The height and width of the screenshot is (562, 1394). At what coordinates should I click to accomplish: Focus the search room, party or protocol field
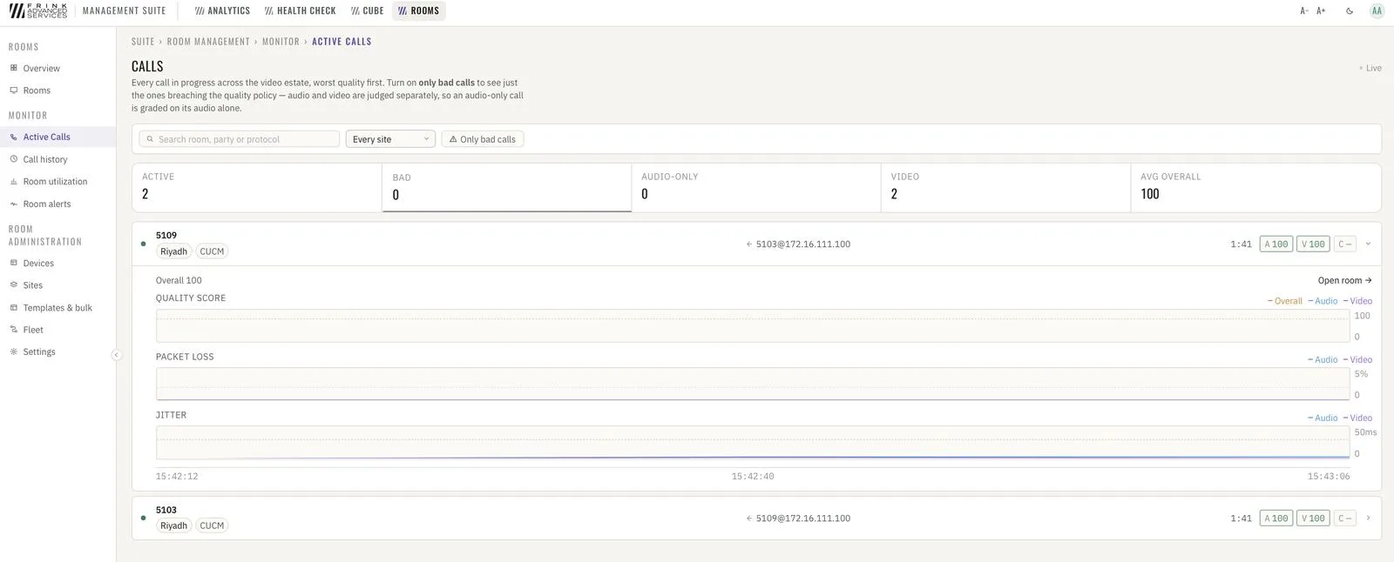tap(240, 139)
